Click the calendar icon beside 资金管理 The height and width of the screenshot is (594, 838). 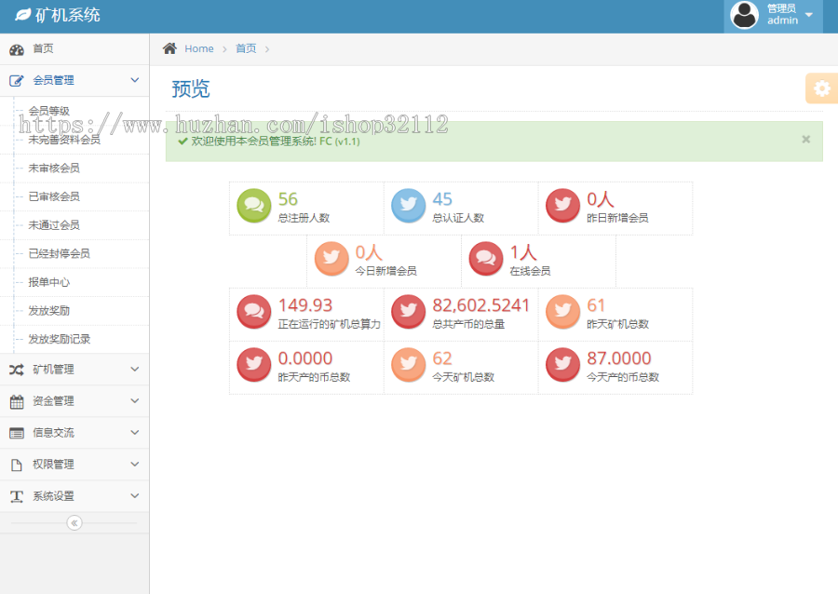tap(17, 401)
